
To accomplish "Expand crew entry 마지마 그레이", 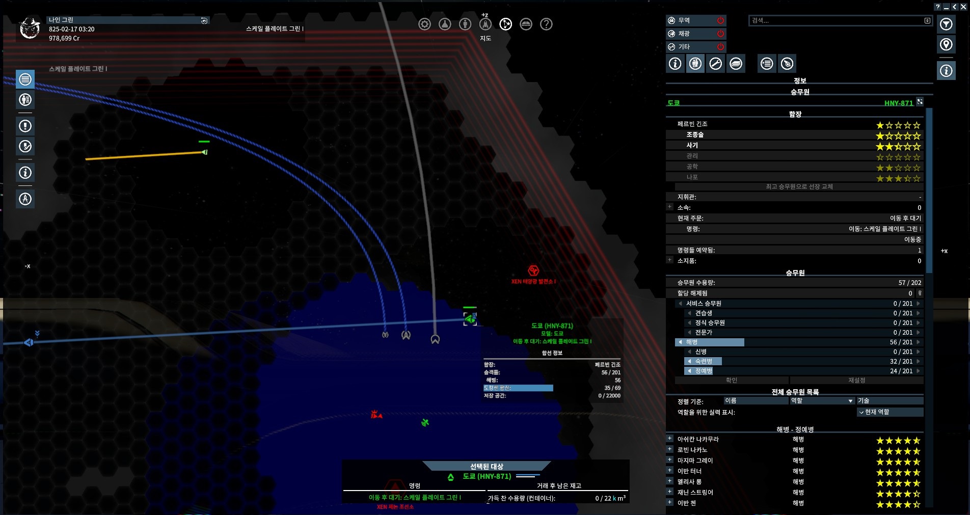I will point(669,459).
